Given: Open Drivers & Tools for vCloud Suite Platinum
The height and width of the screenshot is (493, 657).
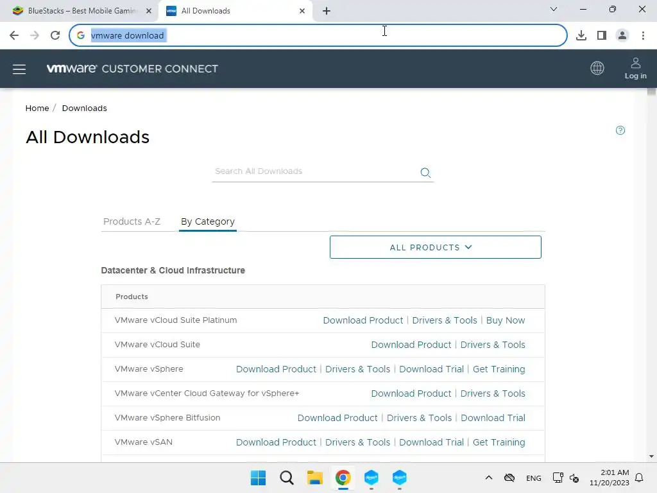Looking at the screenshot, I should 445,320.
